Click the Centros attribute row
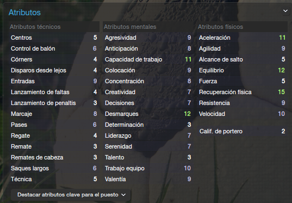 tap(54, 38)
